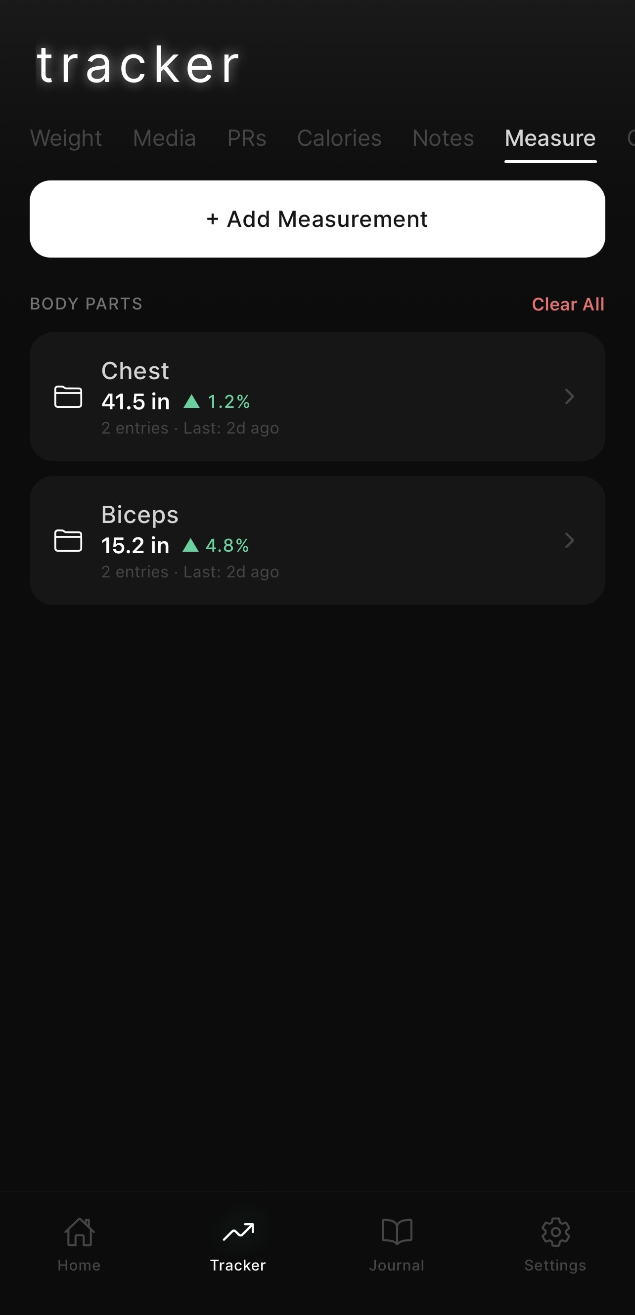
Task: Open the Settings gear icon
Action: click(555, 1232)
